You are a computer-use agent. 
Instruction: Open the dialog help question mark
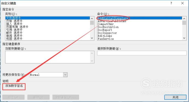[x=171, y=3]
